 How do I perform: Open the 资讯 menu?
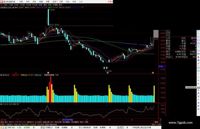click(x=34, y=2)
